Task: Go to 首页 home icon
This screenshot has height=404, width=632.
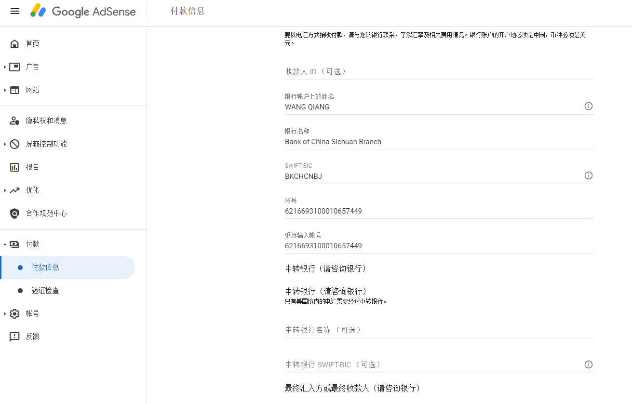Action: pyautogui.click(x=14, y=44)
